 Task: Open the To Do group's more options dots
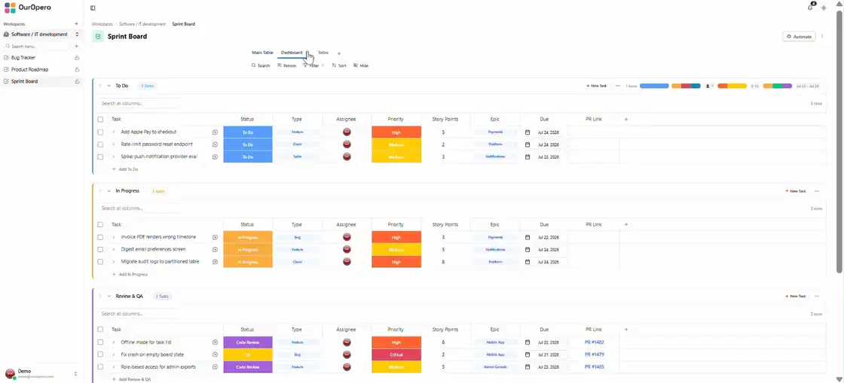pos(617,86)
